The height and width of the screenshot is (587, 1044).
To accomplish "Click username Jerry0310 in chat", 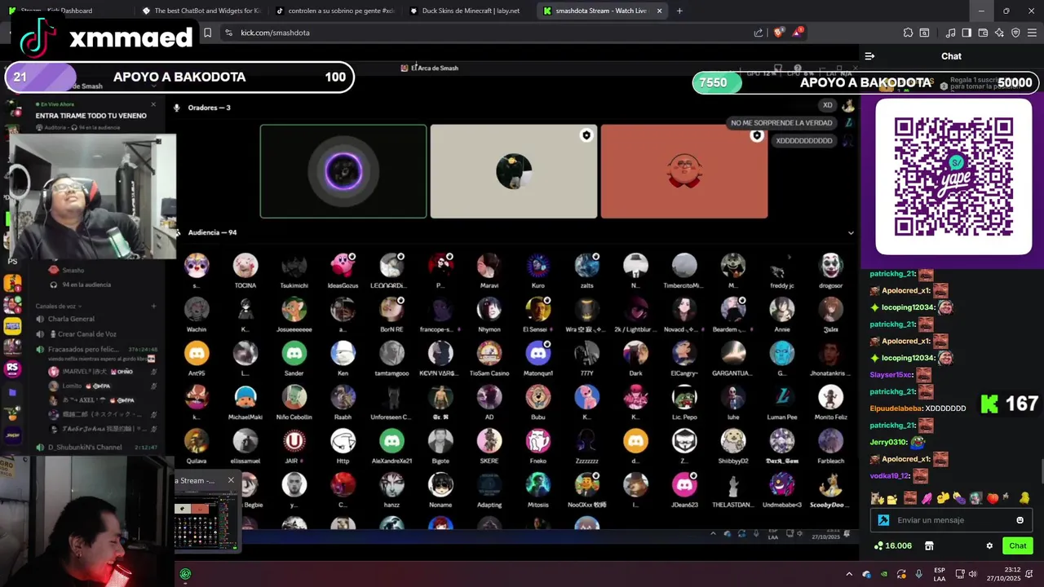I will (x=888, y=442).
